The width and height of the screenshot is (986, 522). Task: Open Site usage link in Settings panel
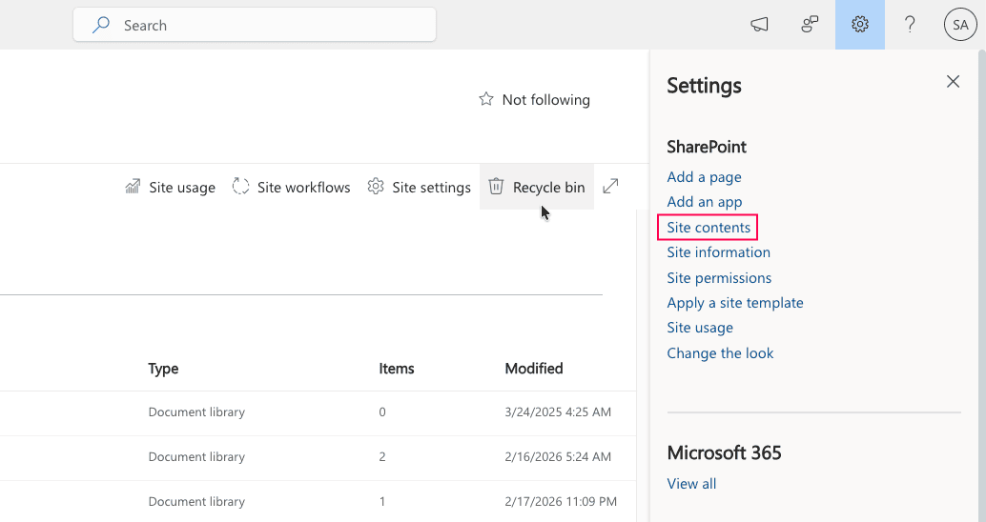pos(700,328)
